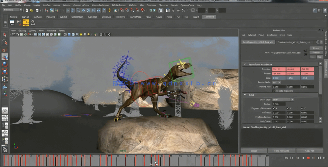Open the Animation shelf tab

[x=93, y=17]
